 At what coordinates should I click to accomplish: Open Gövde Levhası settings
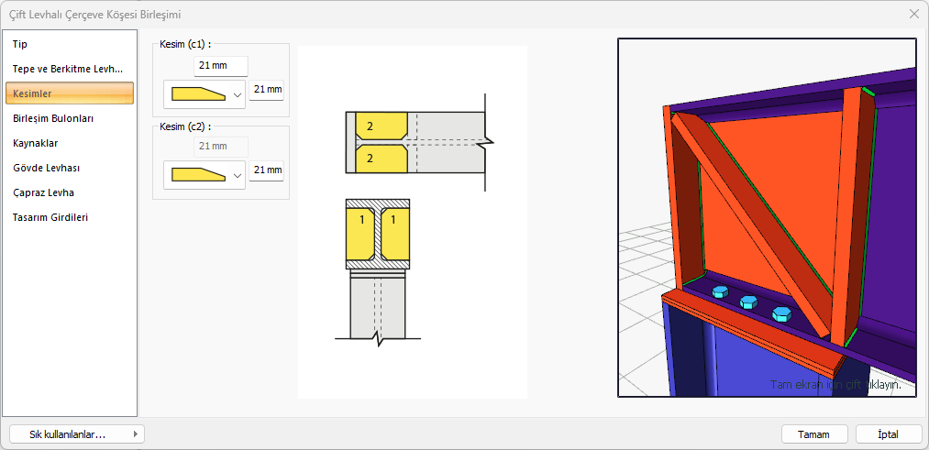tap(47, 168)
